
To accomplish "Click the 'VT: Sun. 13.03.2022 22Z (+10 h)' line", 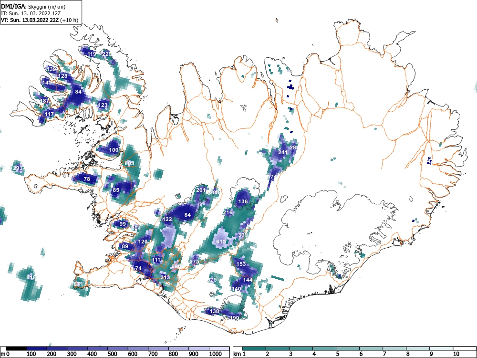I will click(40, 20).
